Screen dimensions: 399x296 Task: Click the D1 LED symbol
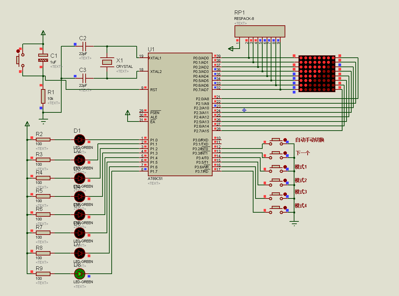click(80, 140)
